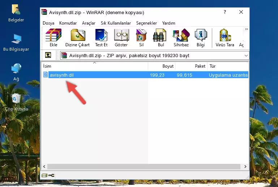Open the Dosya menu
The height and width of the screenshot is (187, 278).
click(48, 23)
